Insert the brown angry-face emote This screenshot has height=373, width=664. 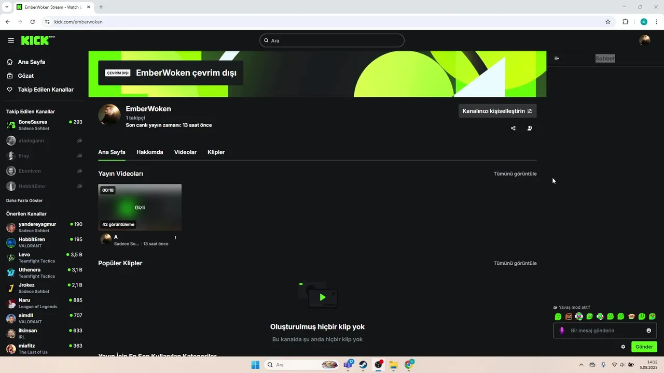tap(569, 317)
